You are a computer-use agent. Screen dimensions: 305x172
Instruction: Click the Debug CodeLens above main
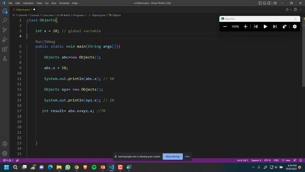(50, 42)
